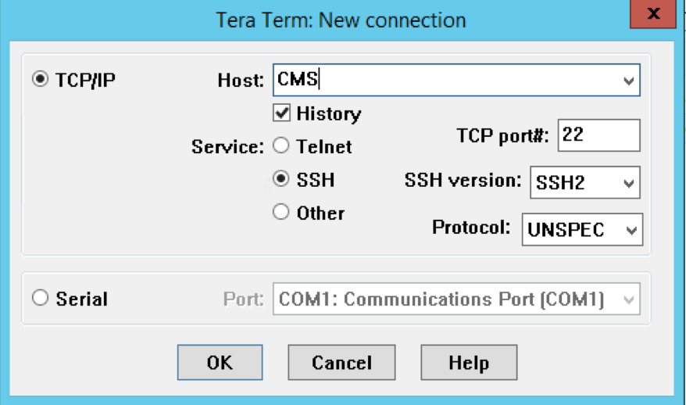Focus the TCP port# input box
Viewport: 686px width, 405px height.
pos(599,135)
